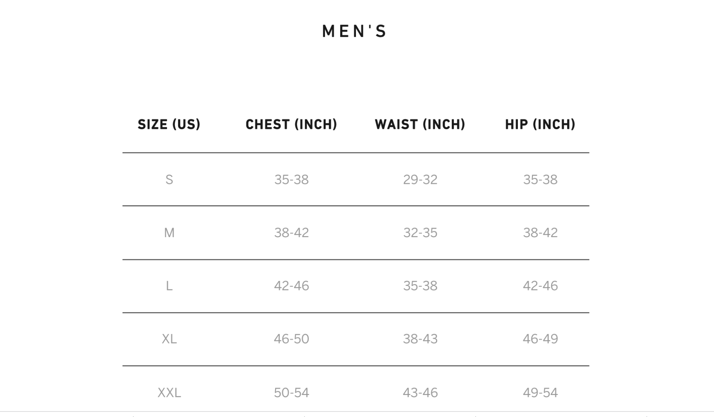714x417 pixels.
Task: Click hip value 42-46 in L row
Action: pyautogui.click(x=540, y=286)
